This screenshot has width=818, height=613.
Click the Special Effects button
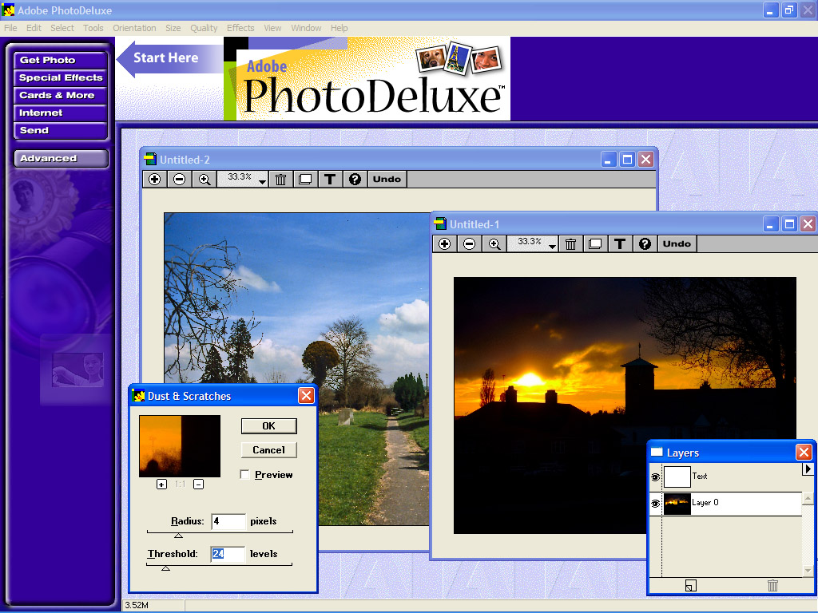61,77
